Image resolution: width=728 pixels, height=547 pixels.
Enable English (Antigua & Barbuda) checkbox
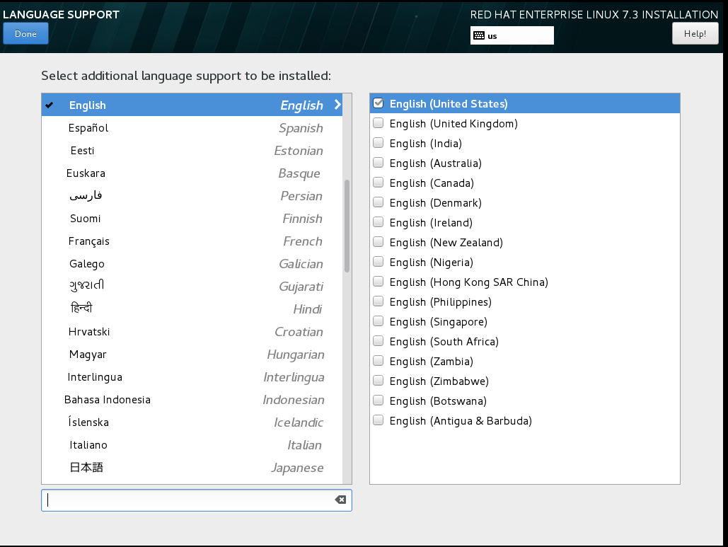pos(379,420)
